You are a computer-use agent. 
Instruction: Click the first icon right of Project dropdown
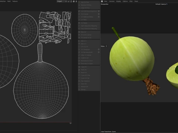click(69, 1)
